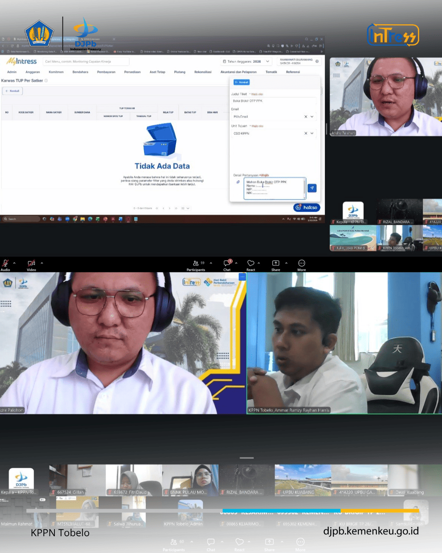Screen dimensions: 442x553
Task: Click the React heart icon
Action: coord(251,263)
